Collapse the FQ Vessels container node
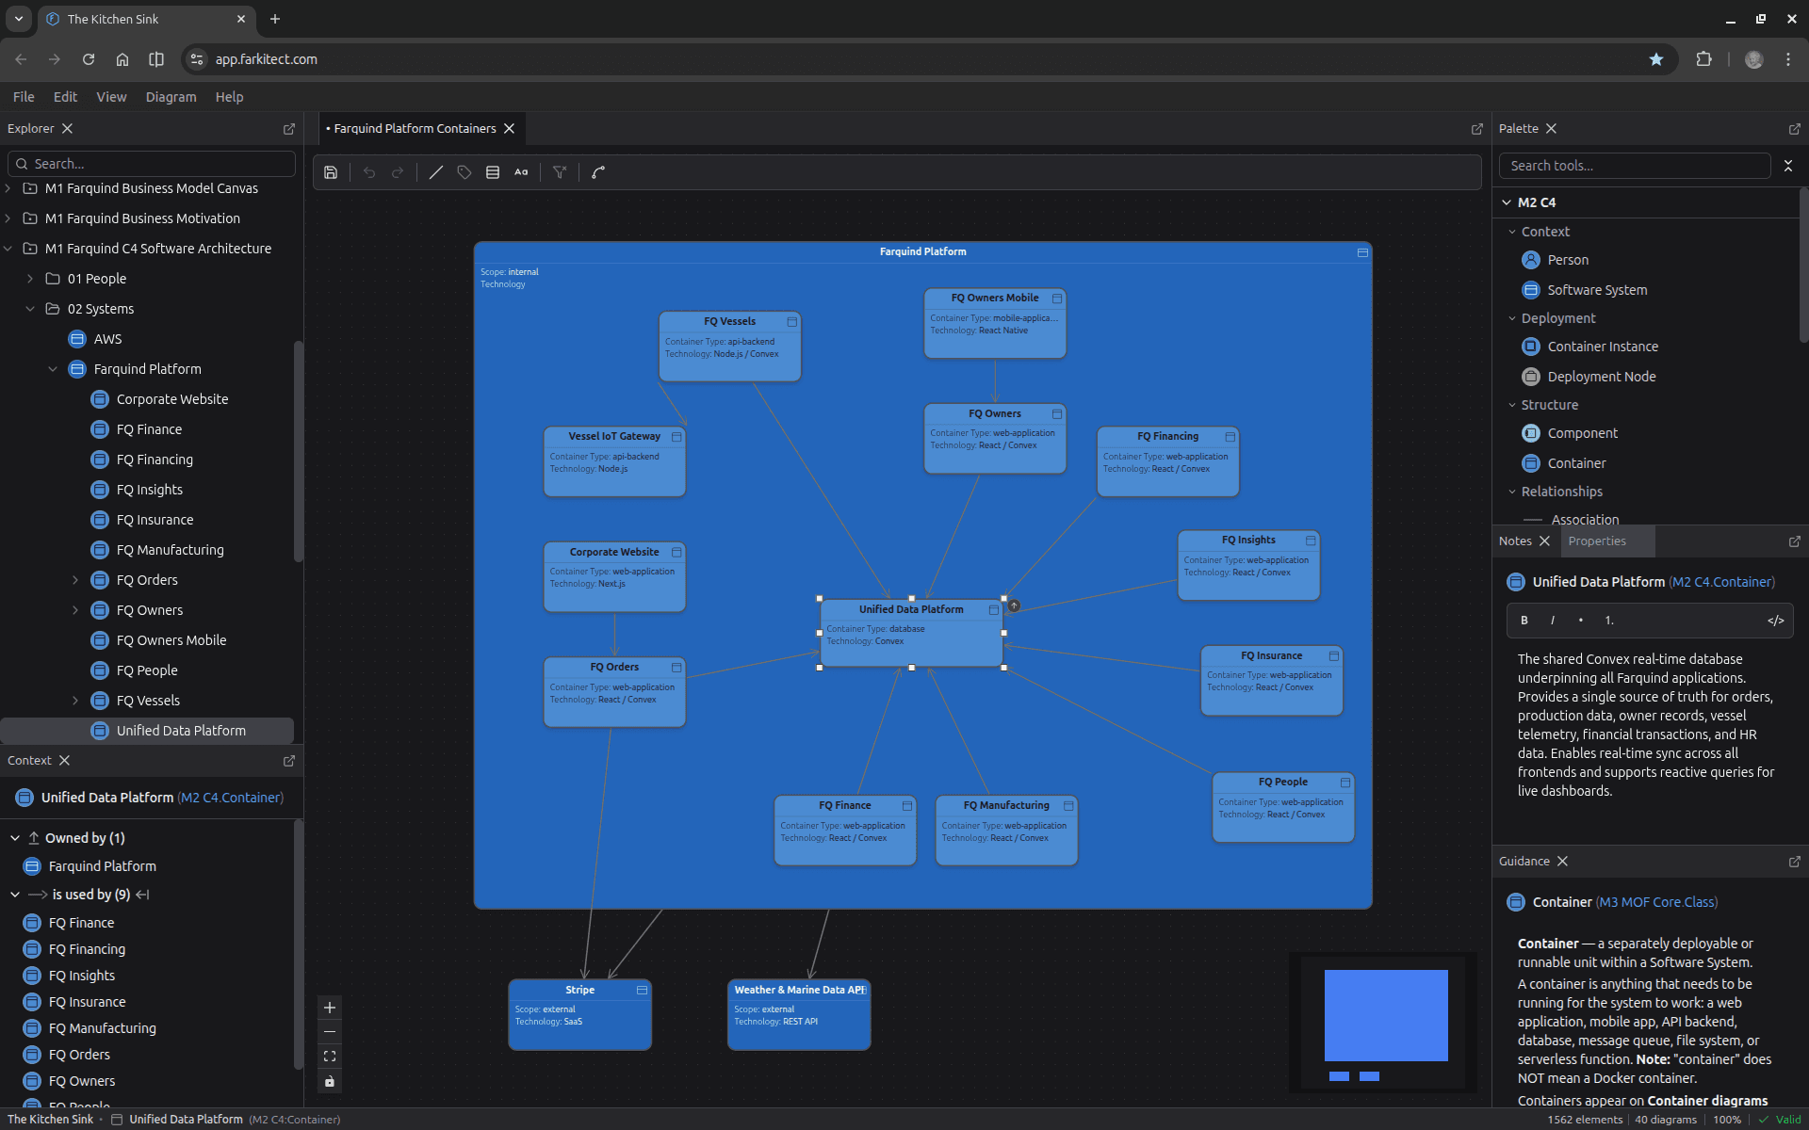This screenshot has height=1130, width=1809. 792,322
